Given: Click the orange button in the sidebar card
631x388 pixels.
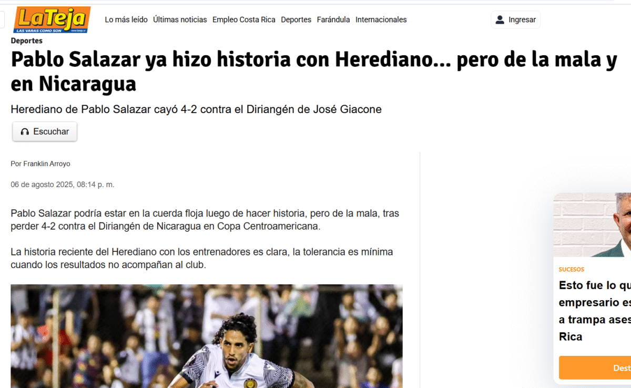Looking at the screenshot, I should tap(595, 367).
